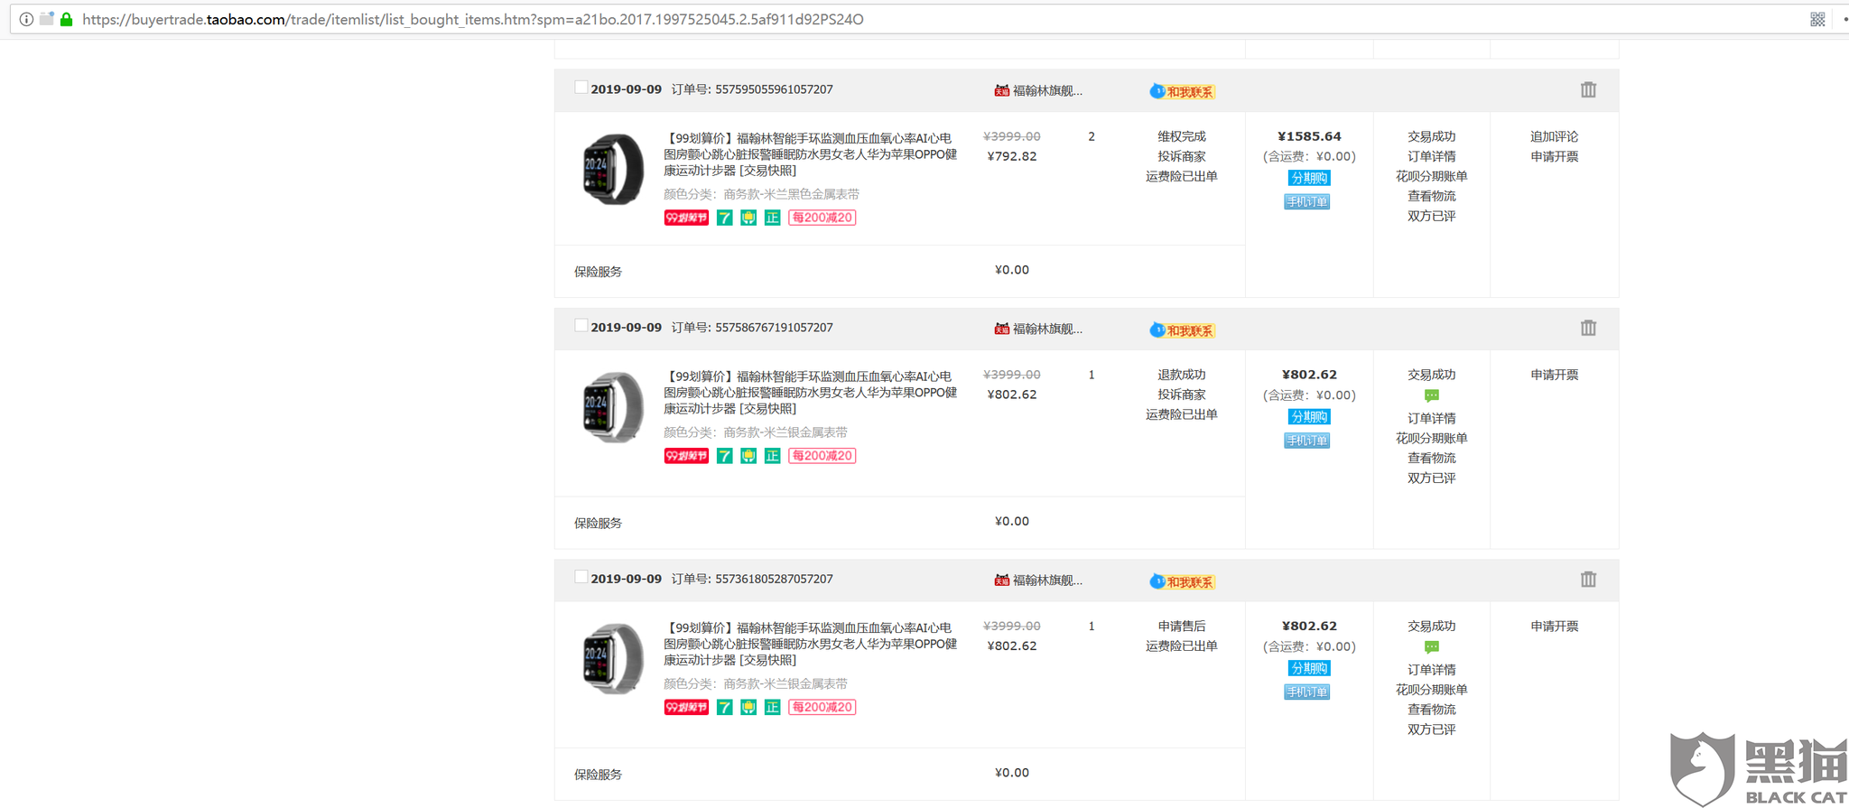This screenshot has height=808, width=1849.
Task: Open product title of the ¥792.82 item
Action: (x=810, y=154)
